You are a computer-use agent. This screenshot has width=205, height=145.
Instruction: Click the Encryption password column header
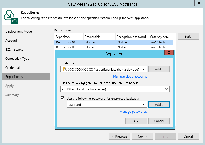[x=132, y=37]
